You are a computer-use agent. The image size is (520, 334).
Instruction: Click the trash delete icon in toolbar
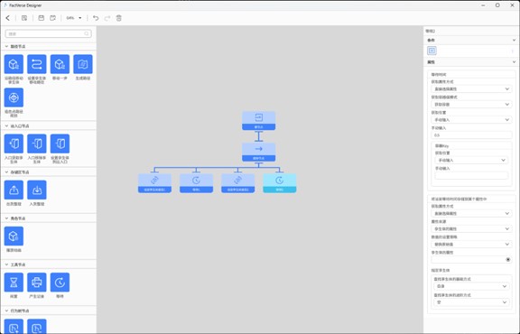click(x=119, y=18)
